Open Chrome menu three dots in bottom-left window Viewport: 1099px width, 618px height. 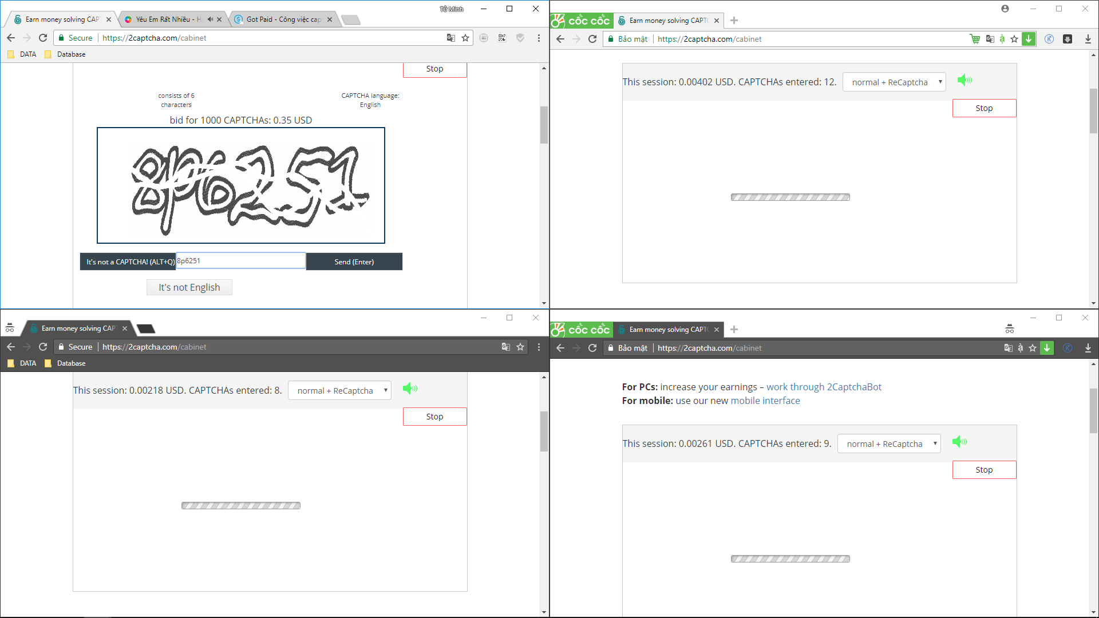[539, 347]
